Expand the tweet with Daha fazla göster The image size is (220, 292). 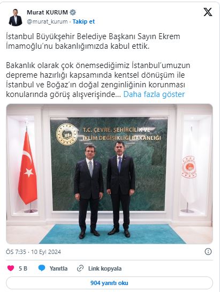(154, 94)
